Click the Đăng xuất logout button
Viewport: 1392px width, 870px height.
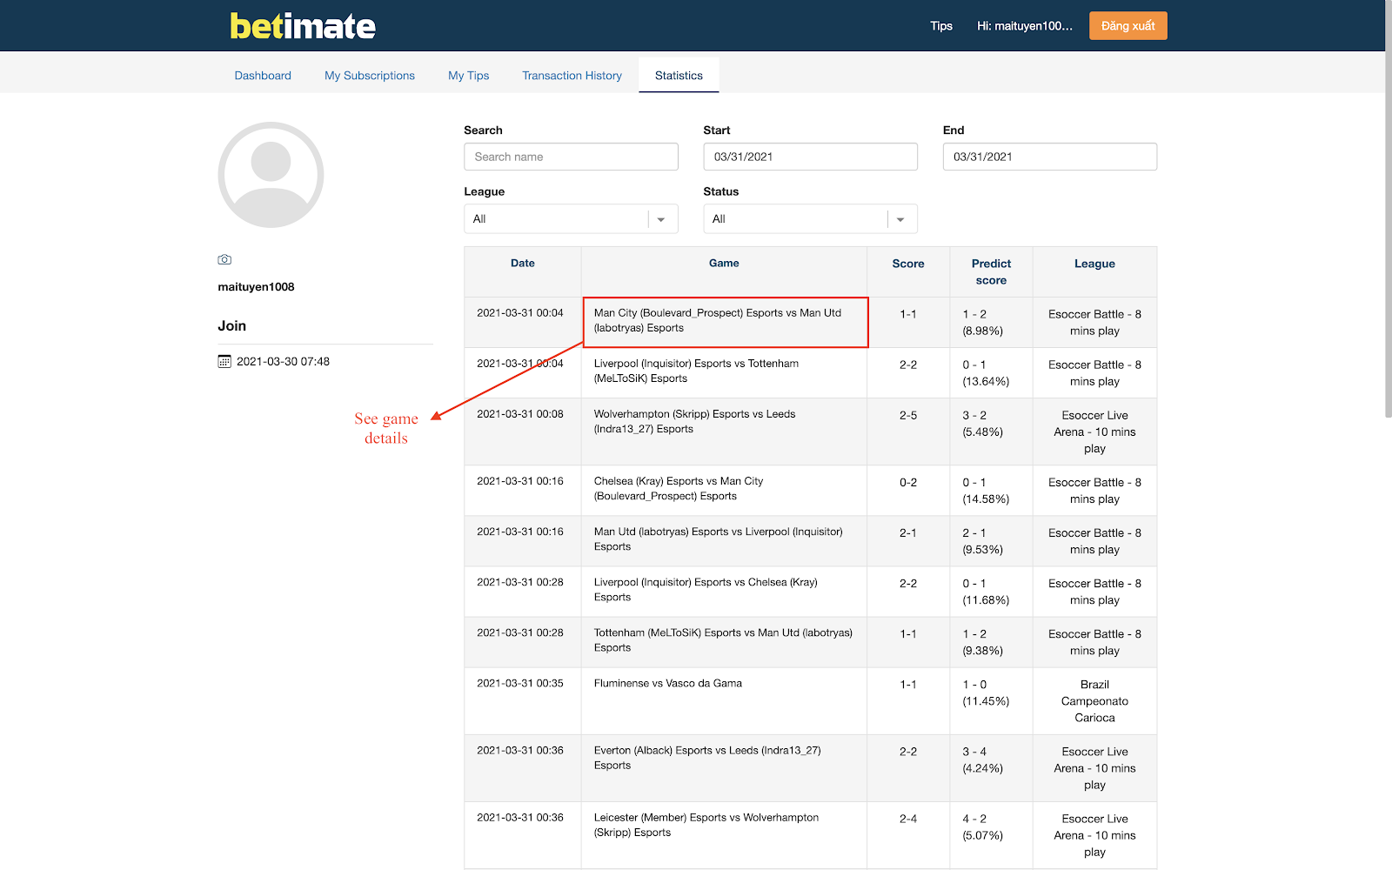[1128, 26]
